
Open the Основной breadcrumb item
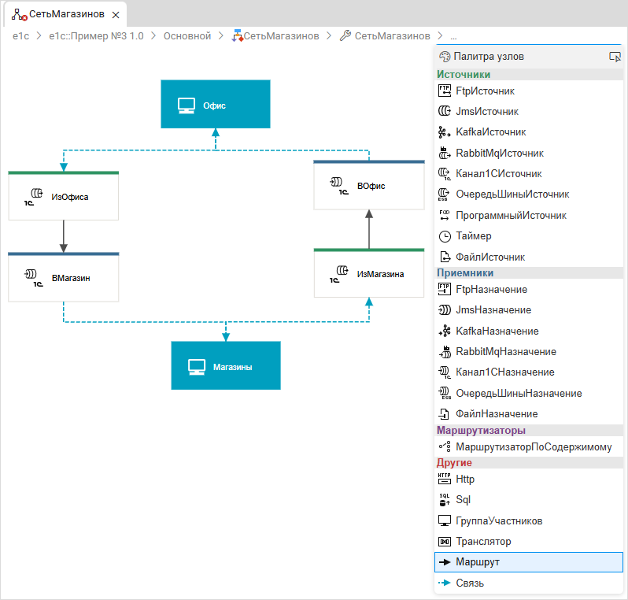[187, 35]
